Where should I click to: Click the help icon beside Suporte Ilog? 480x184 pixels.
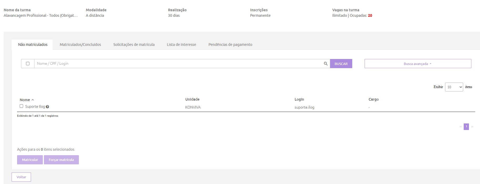click(47, 107)
